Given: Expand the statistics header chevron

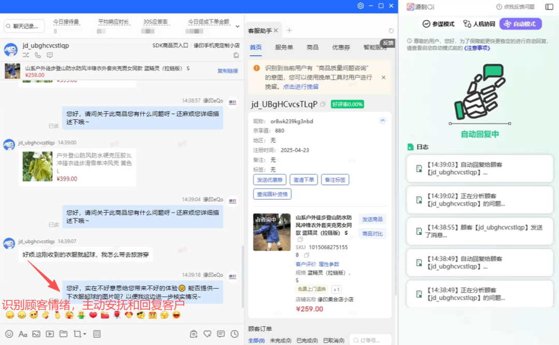Looking at the screenshot, I should [x=238, y=26].
